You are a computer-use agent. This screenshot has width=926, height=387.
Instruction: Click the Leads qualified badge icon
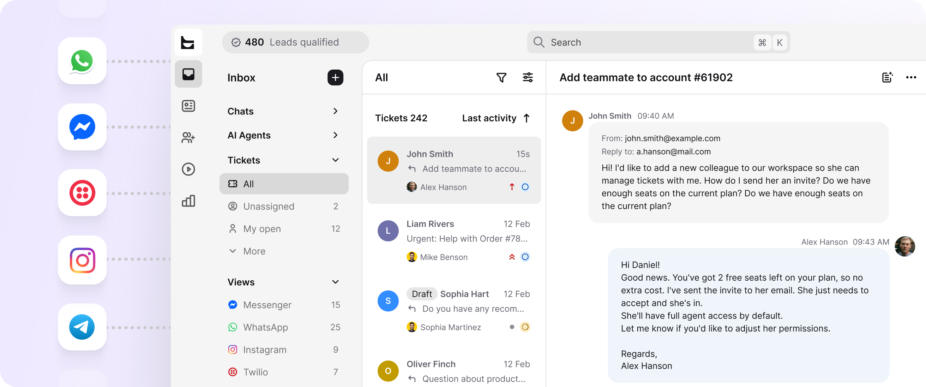click(236, 42)
